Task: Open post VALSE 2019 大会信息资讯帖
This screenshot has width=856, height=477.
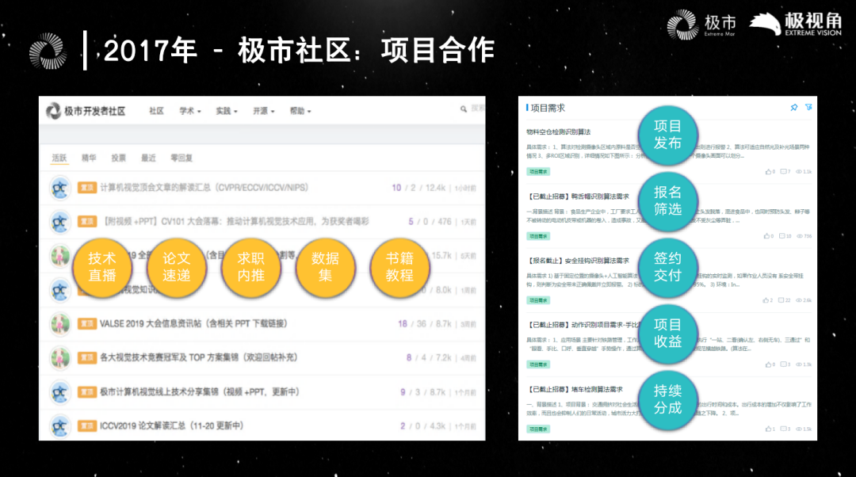Action: 193,323
